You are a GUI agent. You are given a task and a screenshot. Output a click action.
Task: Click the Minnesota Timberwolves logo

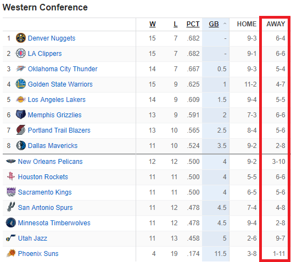(11, 223)
